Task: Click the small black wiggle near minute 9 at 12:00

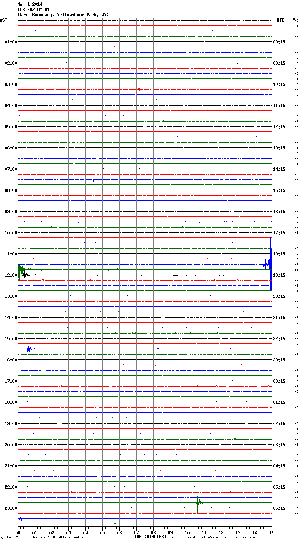Action: tap(174, 275)
